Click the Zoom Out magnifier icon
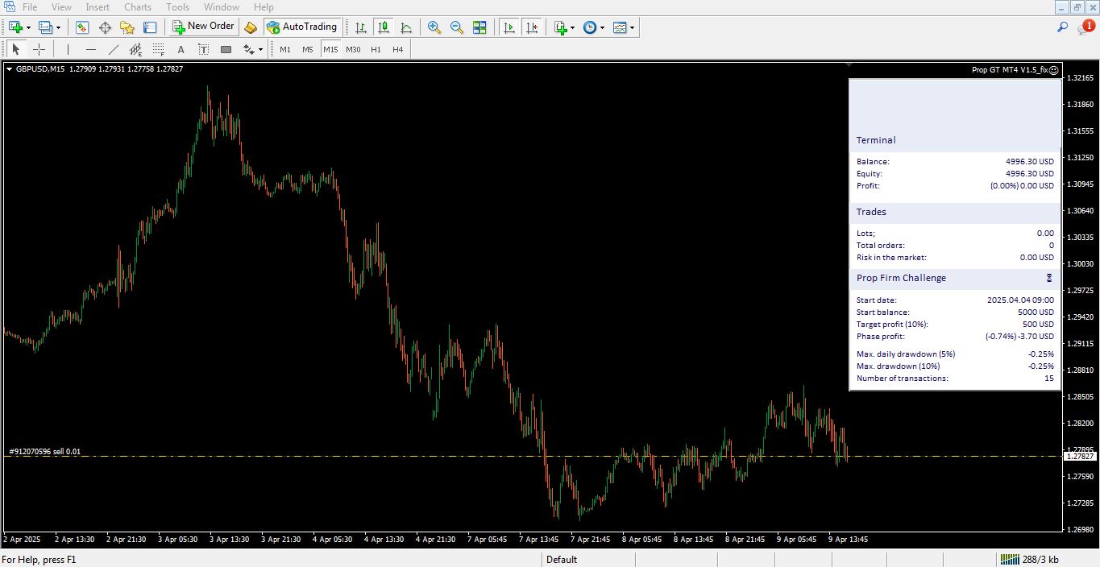1100x567 pixels. (x=457, y=27)
